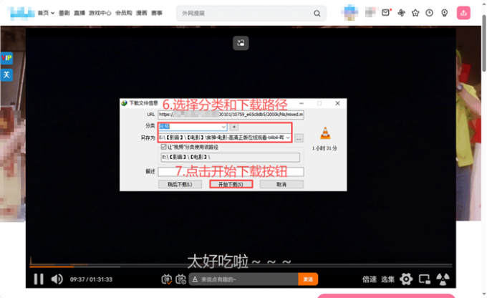Pause the video playback
The height and width of the screenshot is (298, 487).
[x=39, y=279]
